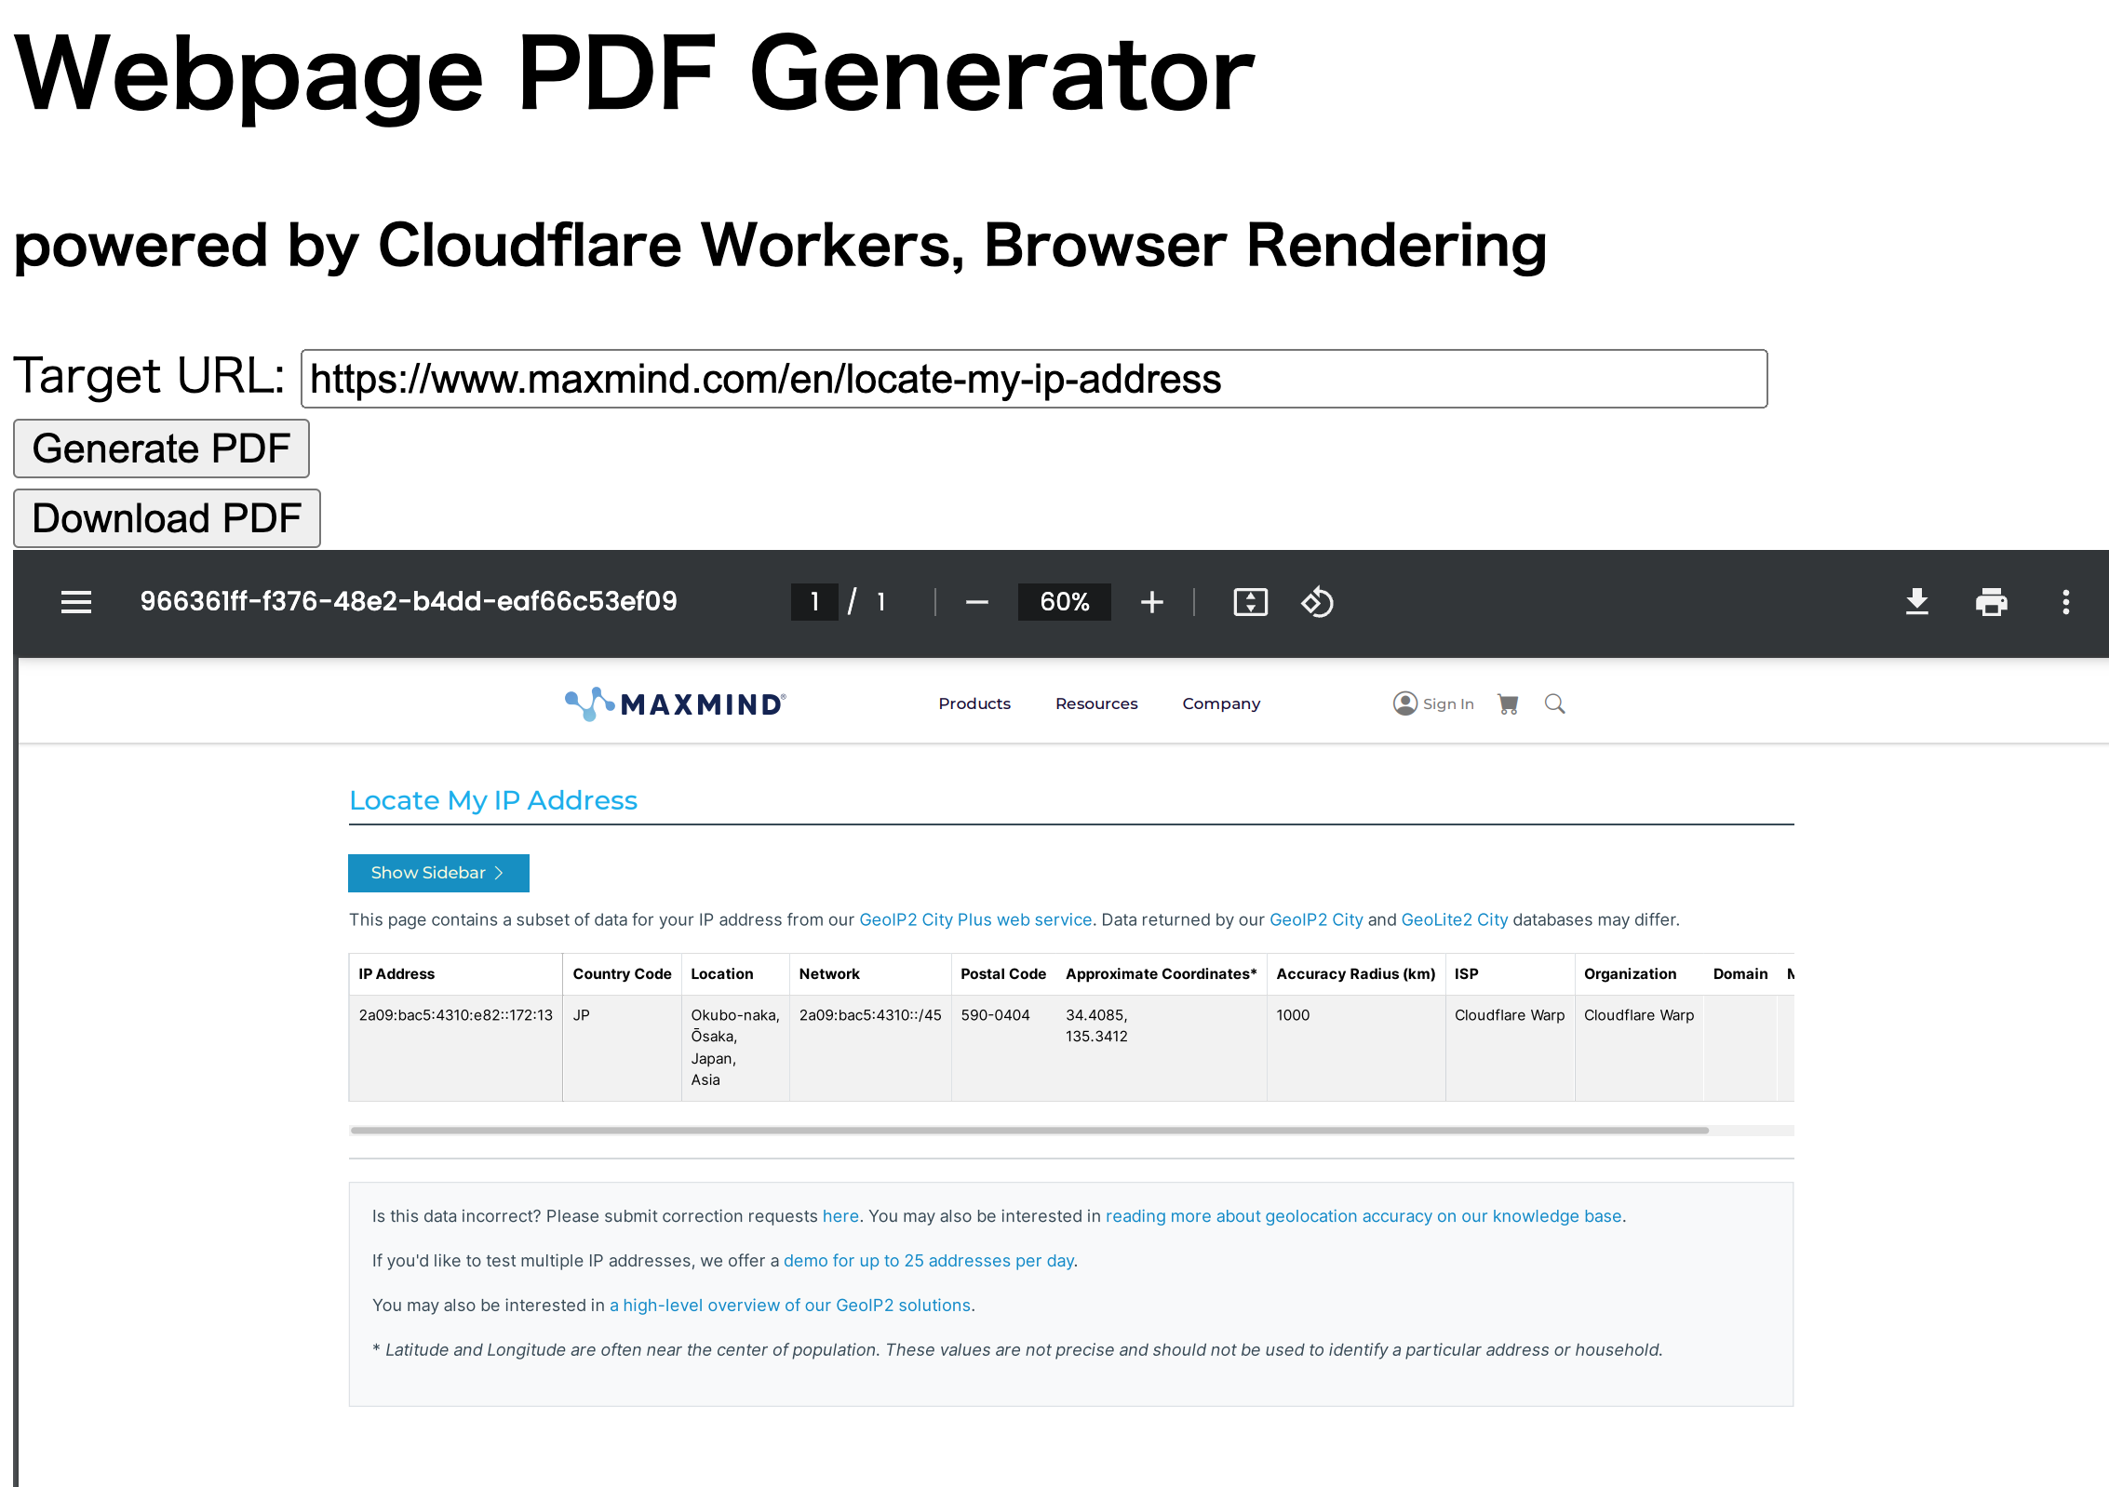The image size is (2109, 1487).
Task: Zoom out using the minus icon
Action: pos(976,602)
